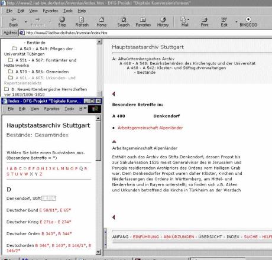Open E 50/01* link for Deutscher Bund

point(48,210)
